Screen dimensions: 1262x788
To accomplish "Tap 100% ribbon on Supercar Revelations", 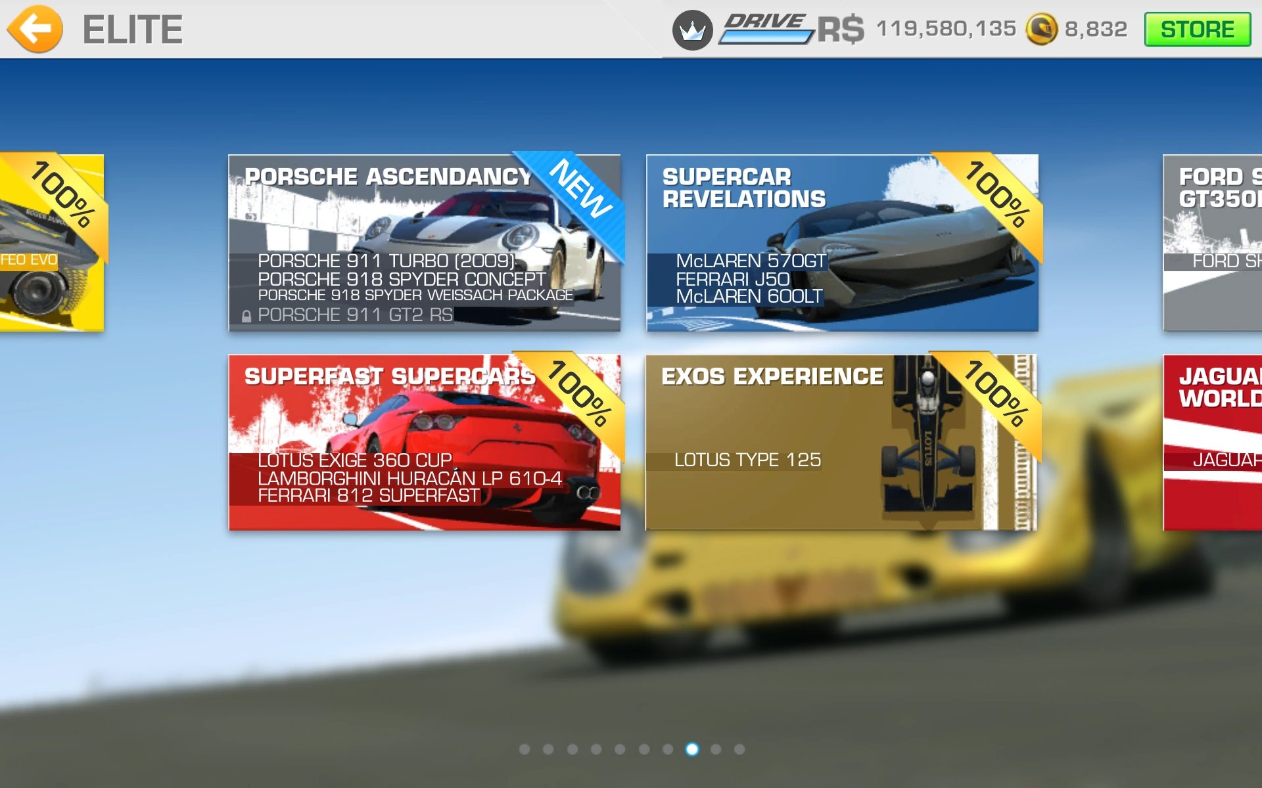I will coord(996,194).
